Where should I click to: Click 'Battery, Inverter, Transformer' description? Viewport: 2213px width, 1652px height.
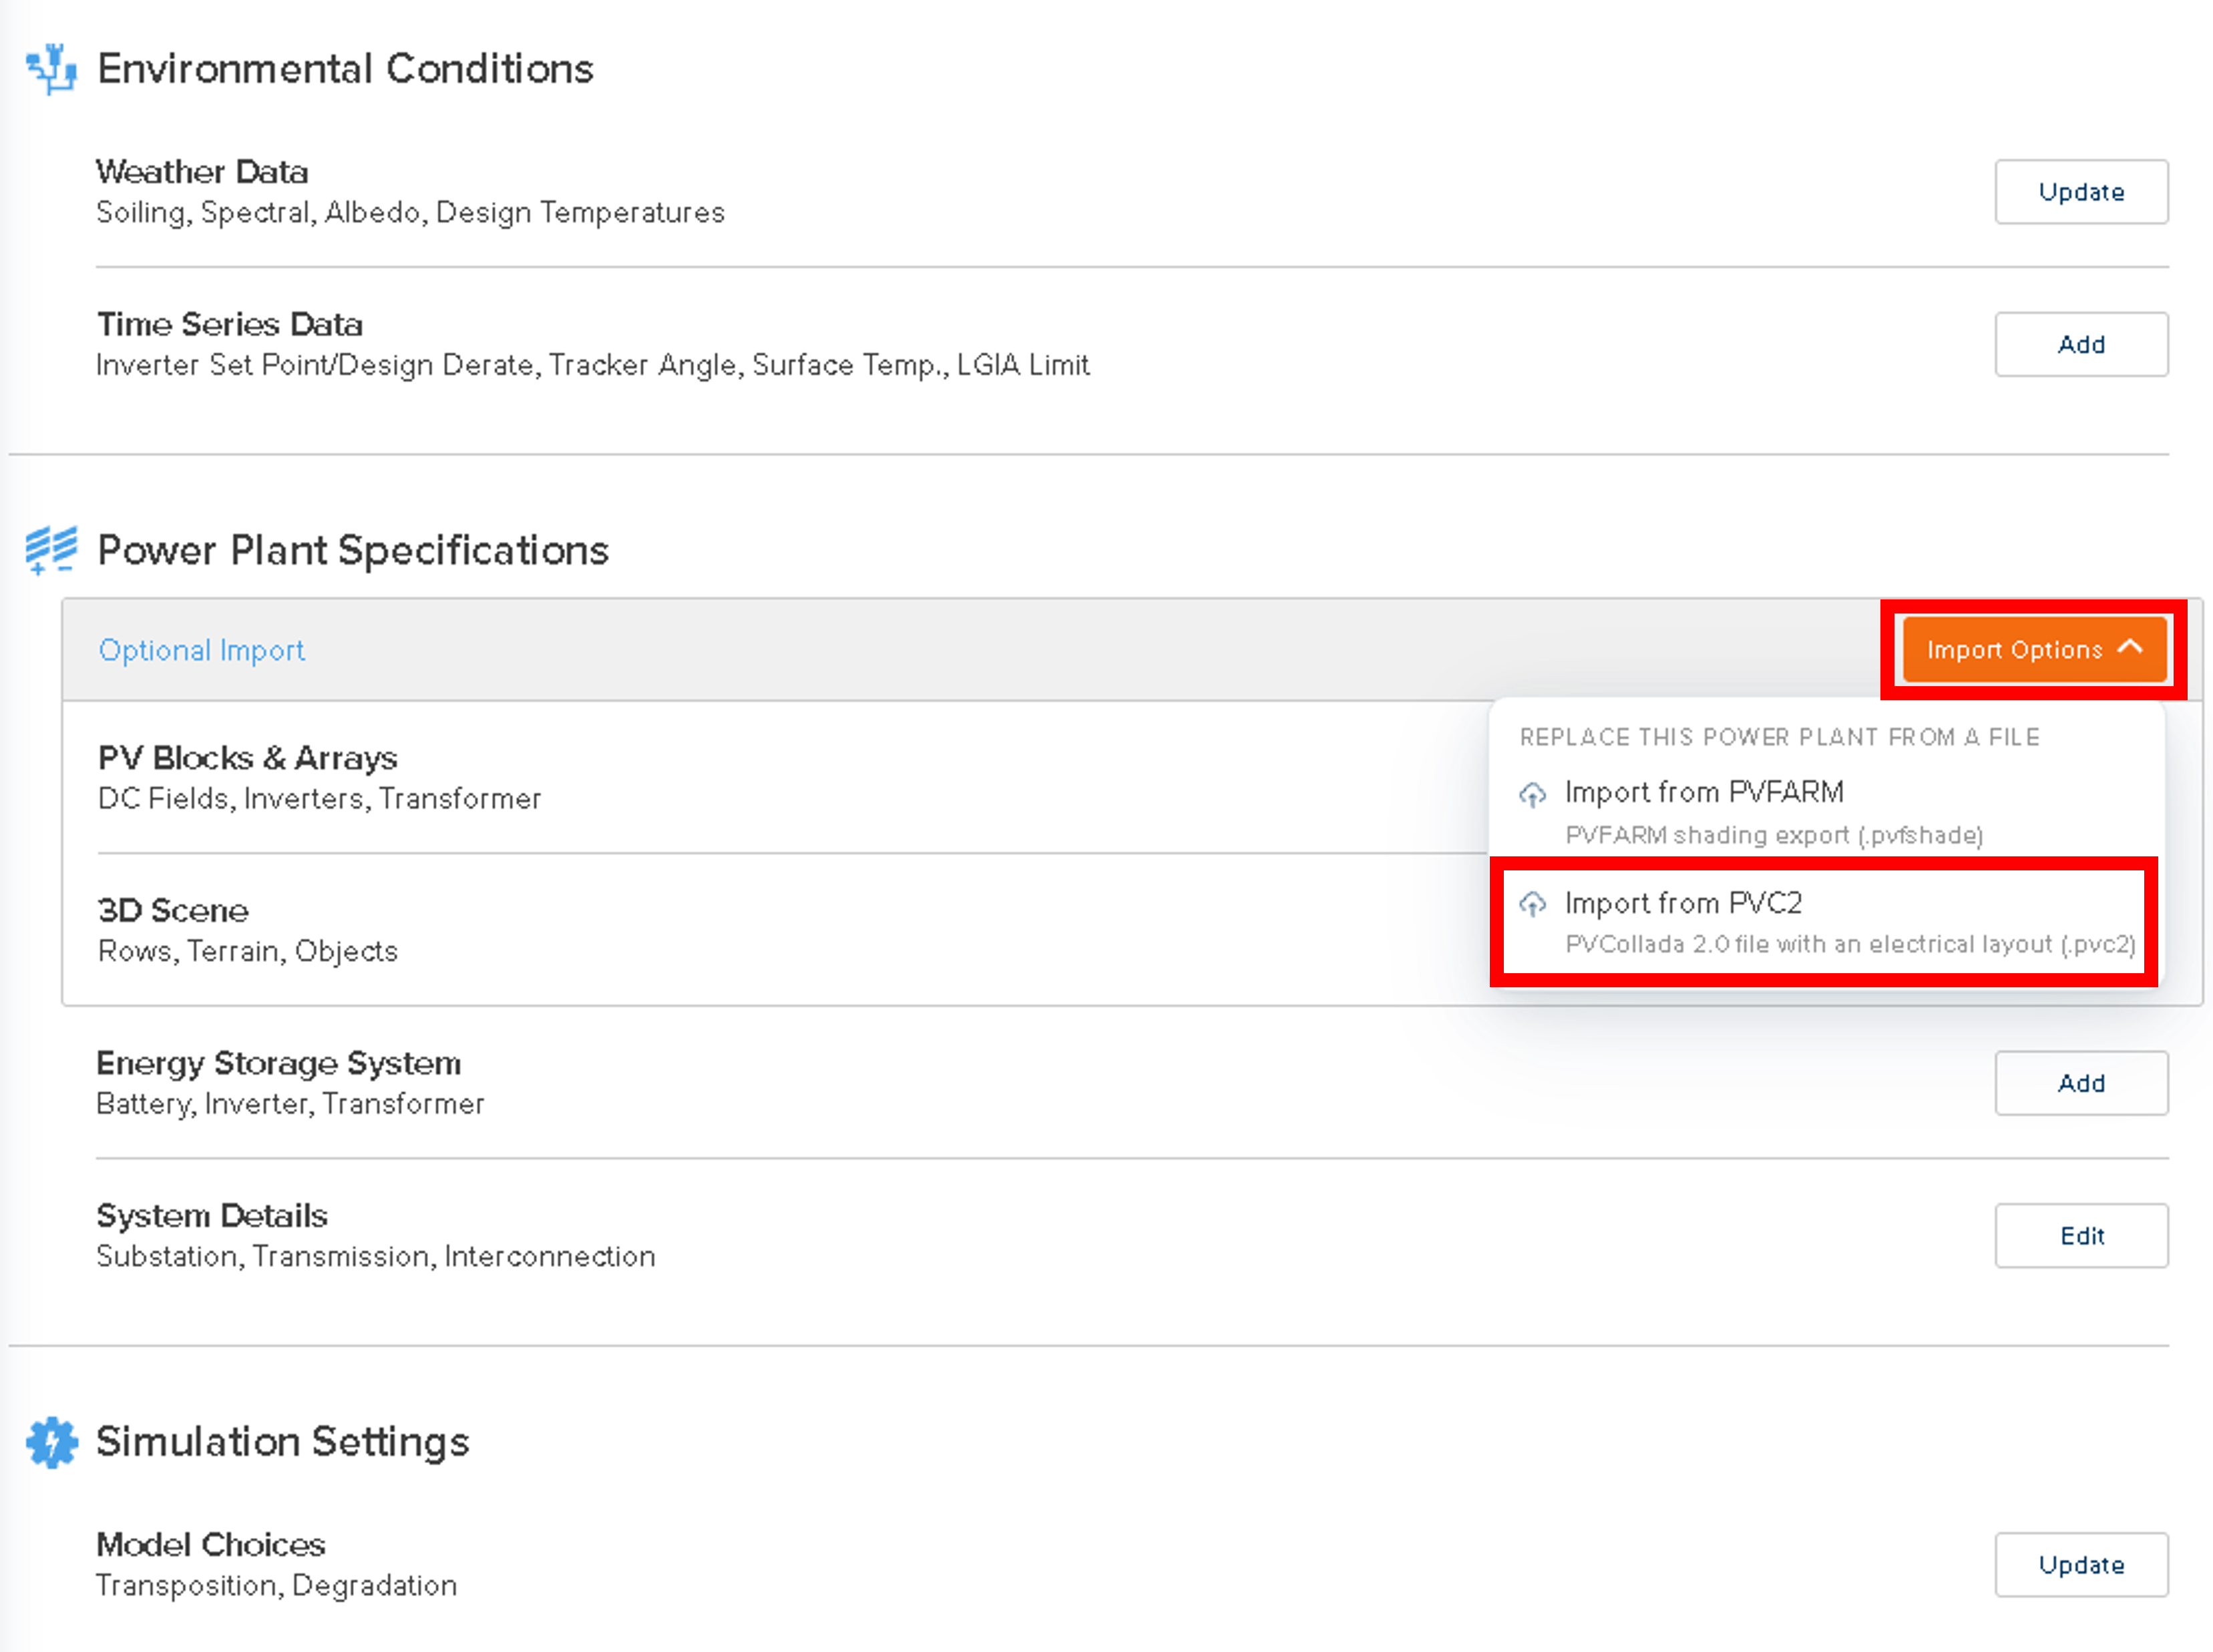(290, 1104)
